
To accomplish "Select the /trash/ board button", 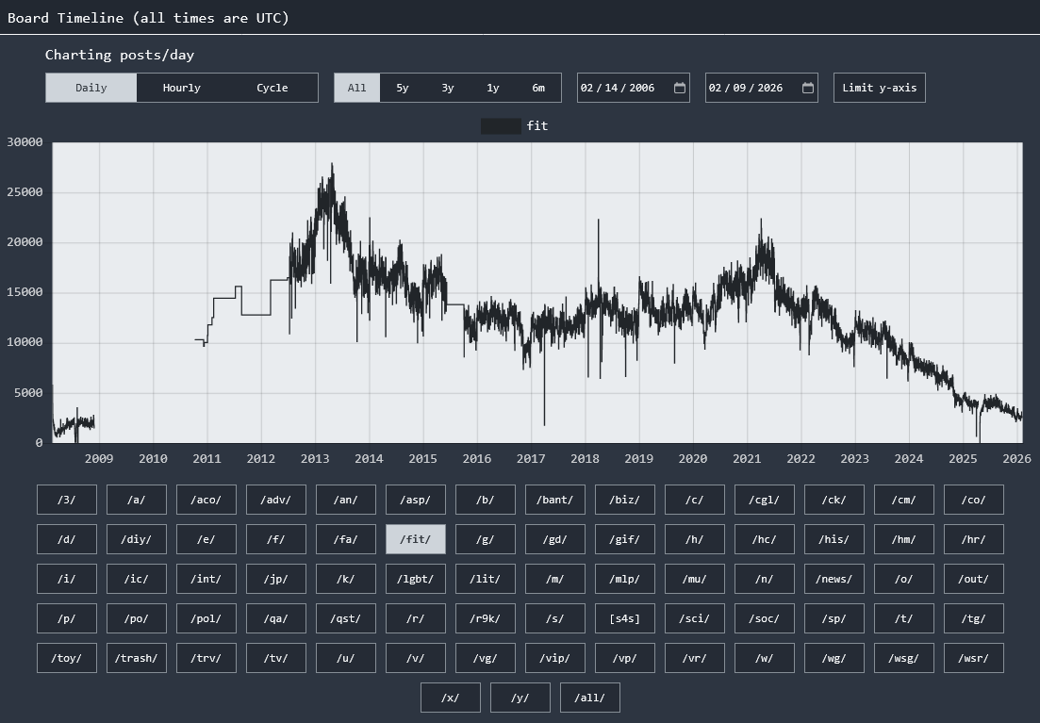I will point(137,659).
